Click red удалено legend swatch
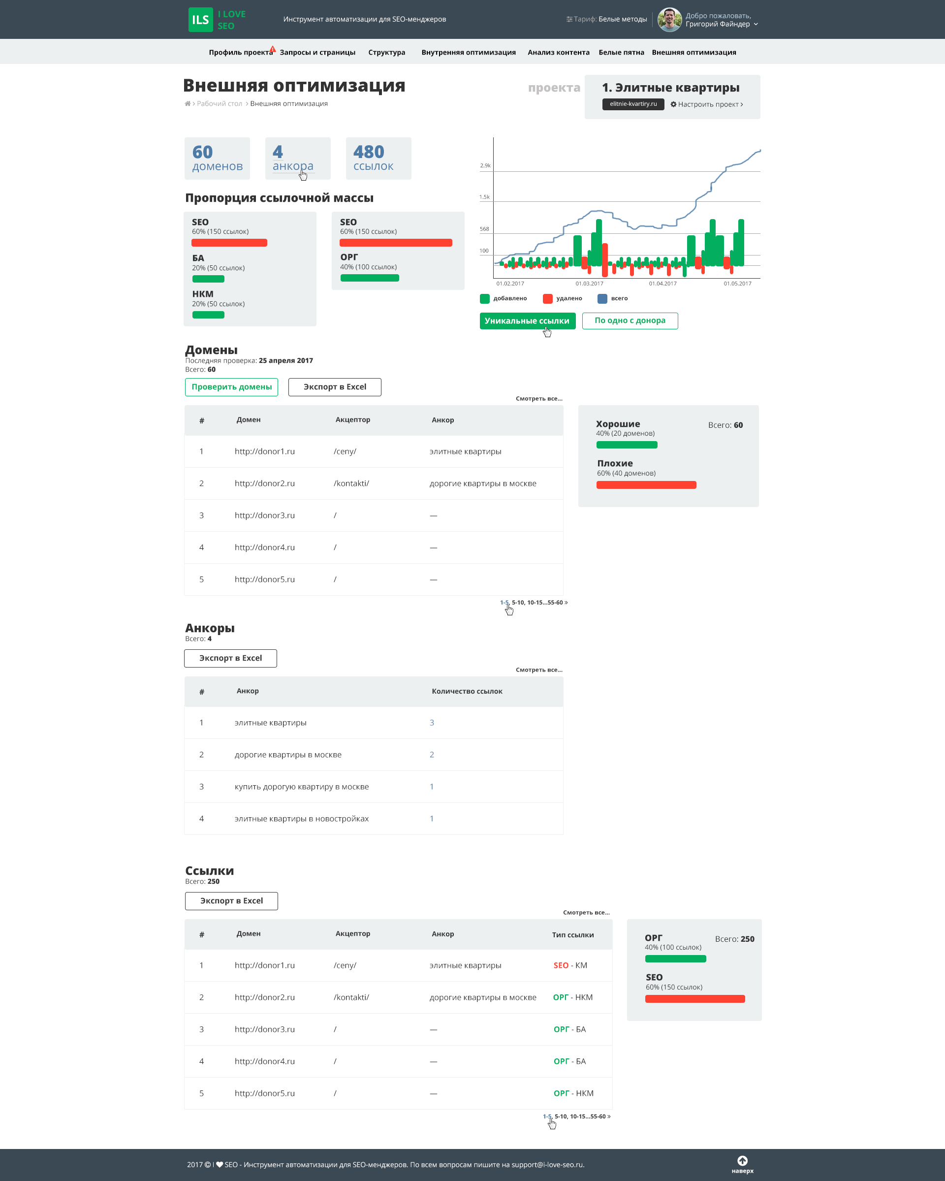 (547, 298)
